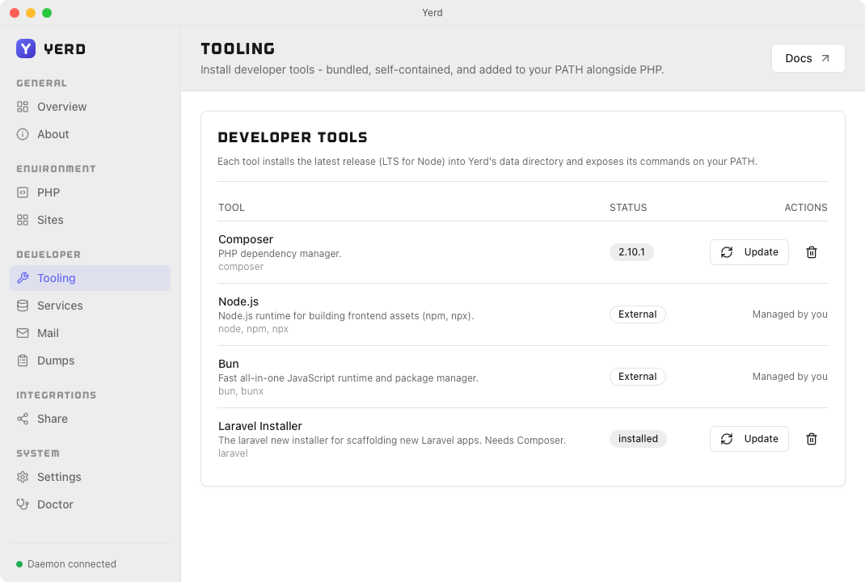
Task: Click the 'laravel' command text
Action: point(233,453)
